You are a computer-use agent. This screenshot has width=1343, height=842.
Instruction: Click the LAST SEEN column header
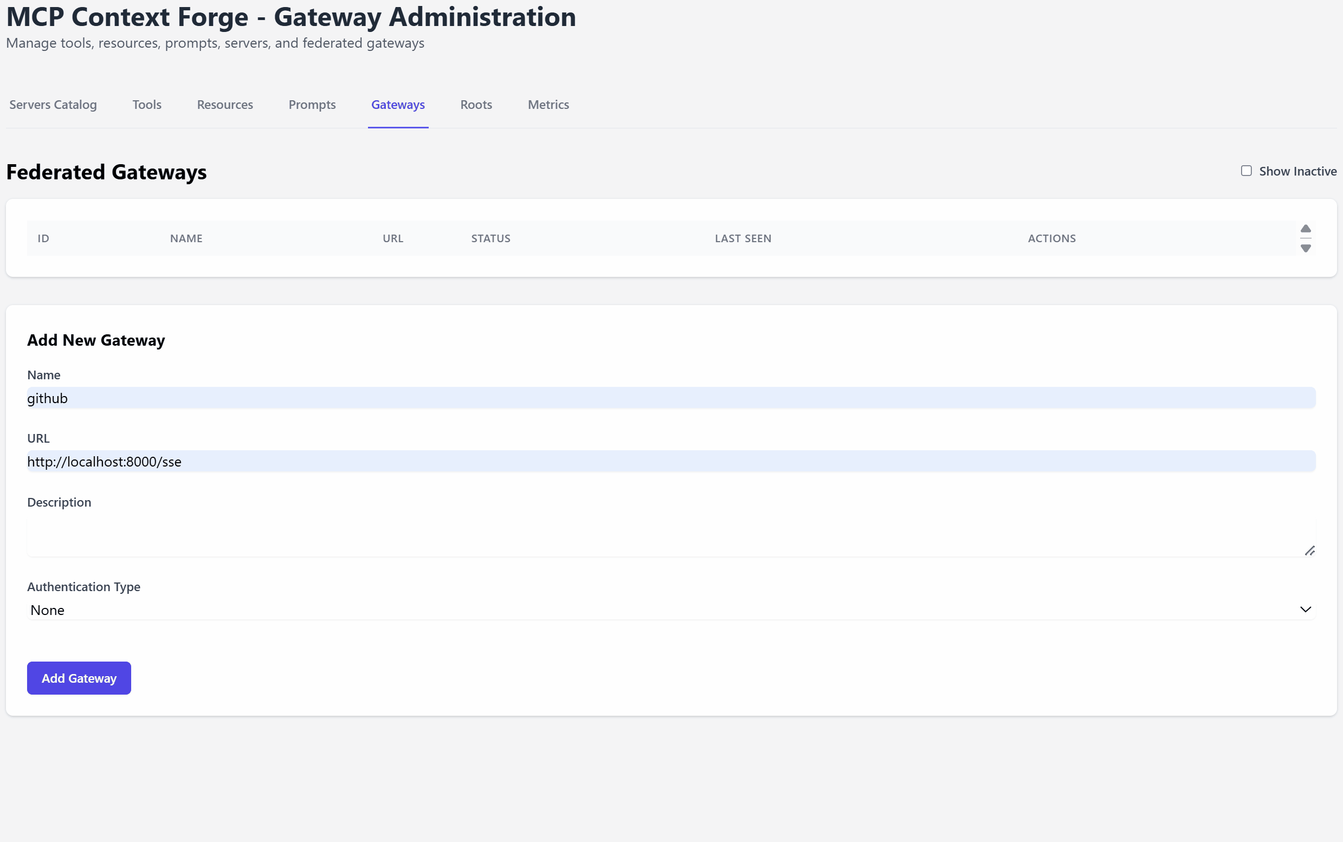coord(742,238)
